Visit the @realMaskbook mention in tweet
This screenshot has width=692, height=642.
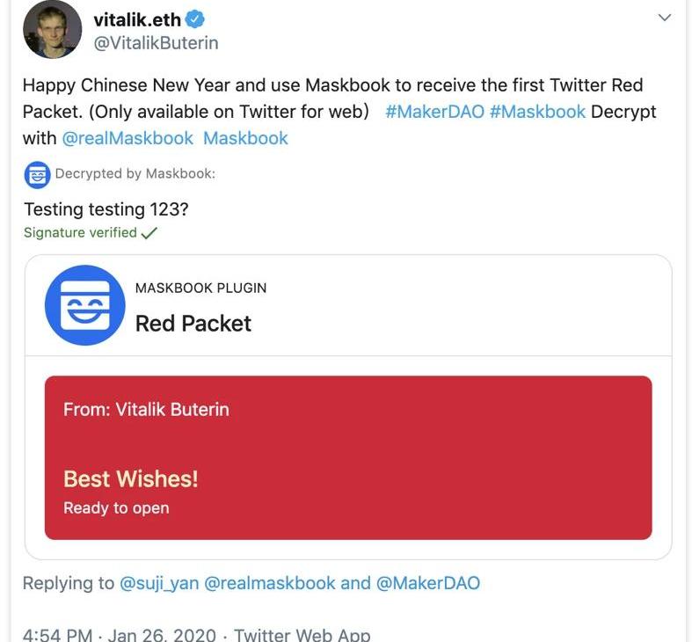click(127, 138)
